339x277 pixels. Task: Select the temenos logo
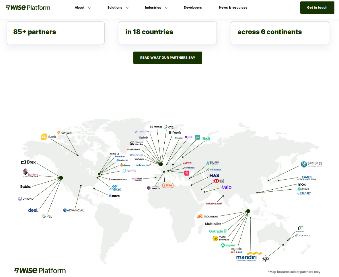point(189,168)
